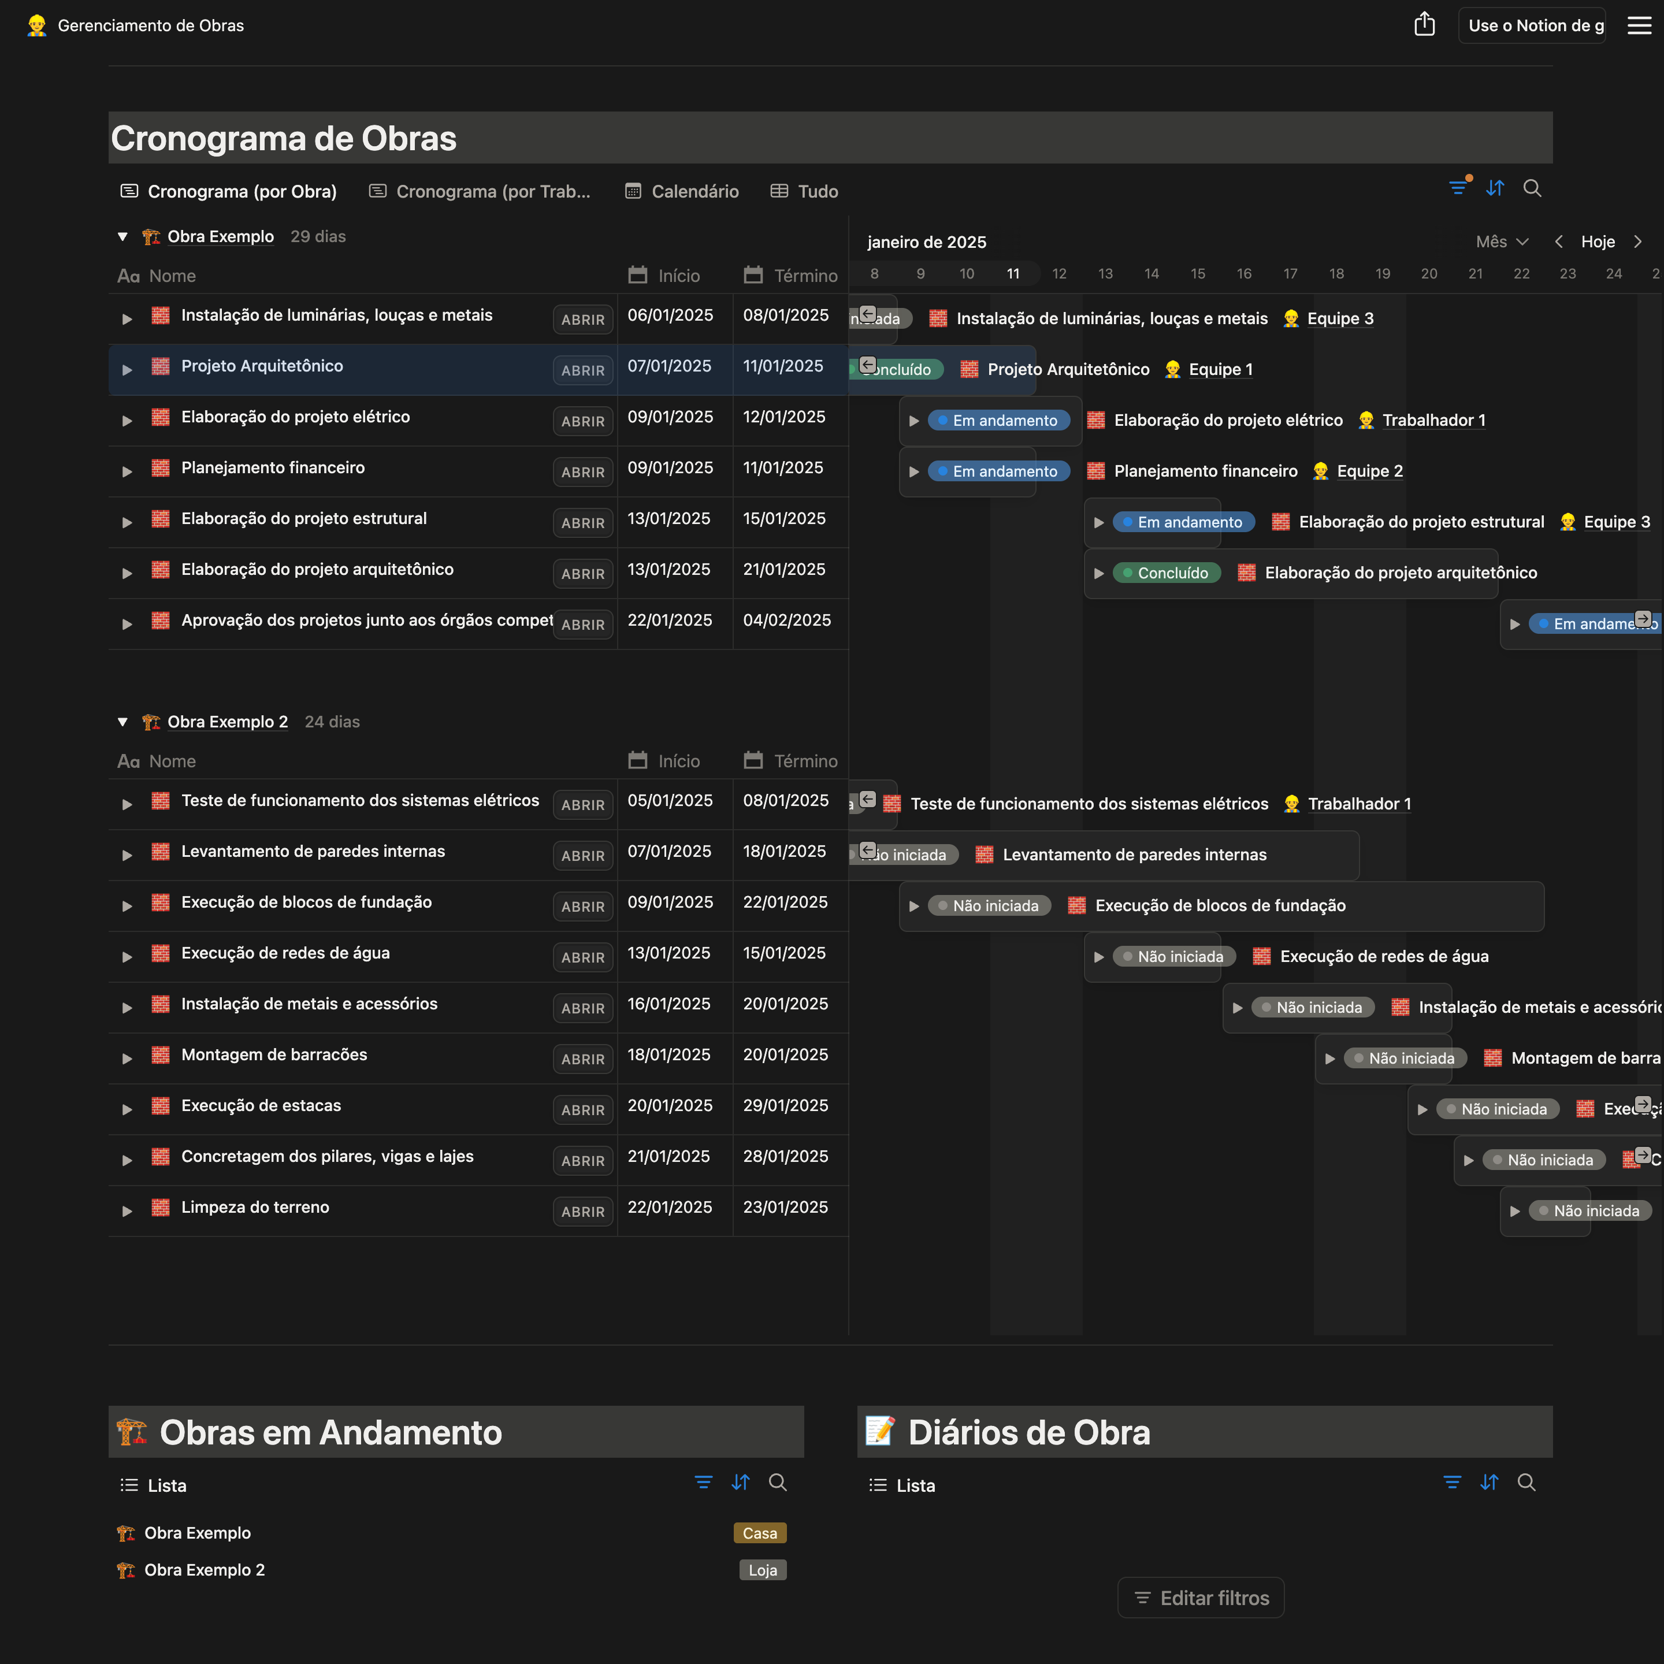
Task: Go to next timeline period arrow
Action: 1638,242
